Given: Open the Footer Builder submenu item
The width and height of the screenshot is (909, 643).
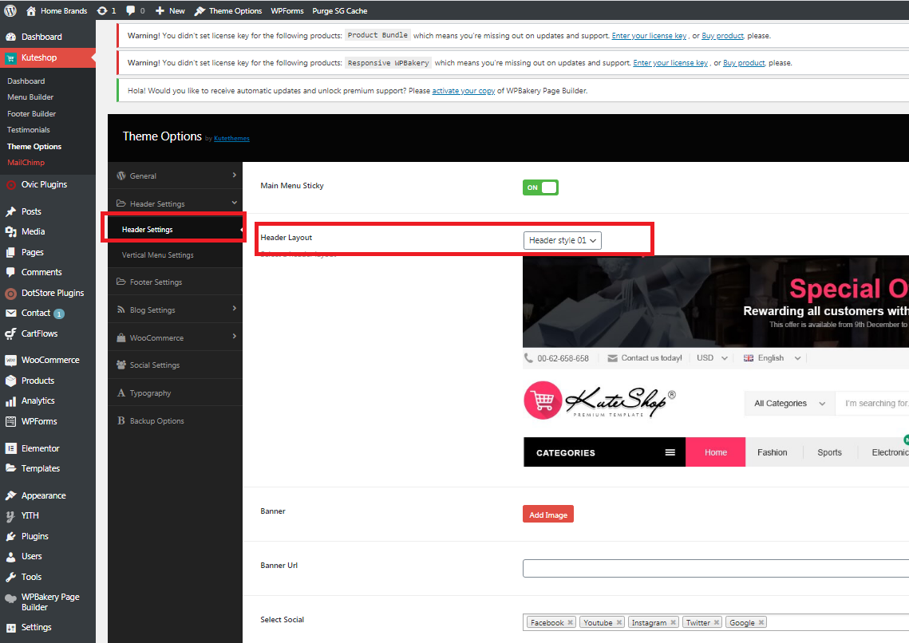Looking at the screenshot, I should click(x=31, y=113).
